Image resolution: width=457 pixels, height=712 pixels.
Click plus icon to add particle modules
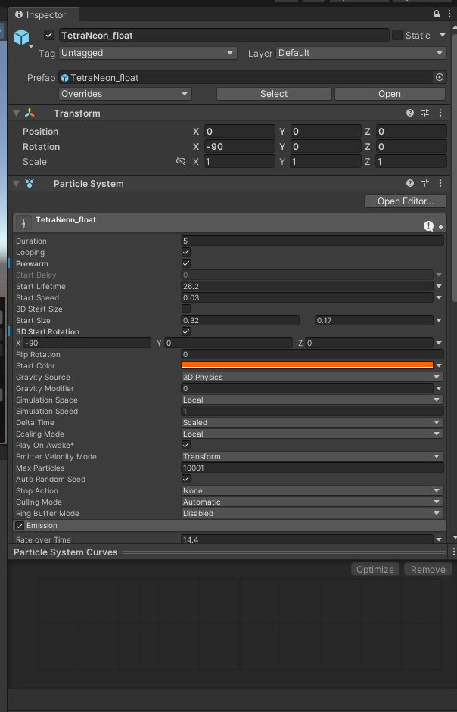point(441,226)
